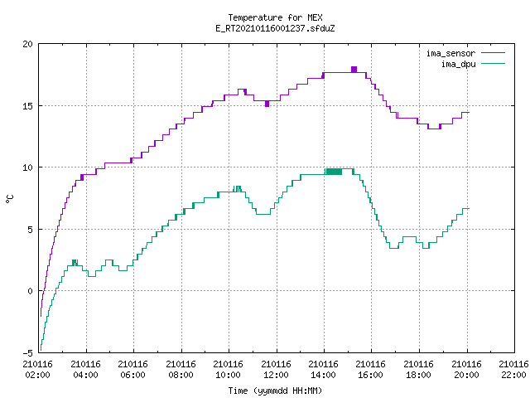Click the x-axis label 210116 02:00

[x=38, y=370]
